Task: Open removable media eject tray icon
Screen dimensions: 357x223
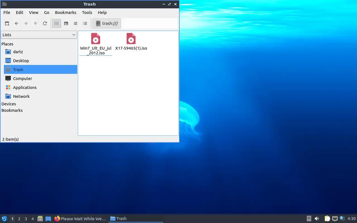Action: [x=309, y=219]
